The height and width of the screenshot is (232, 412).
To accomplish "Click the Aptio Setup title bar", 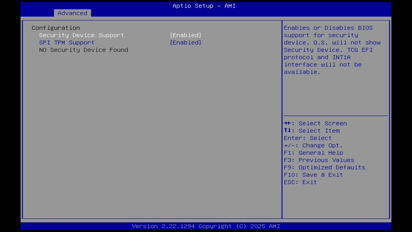I will [204, 6].
